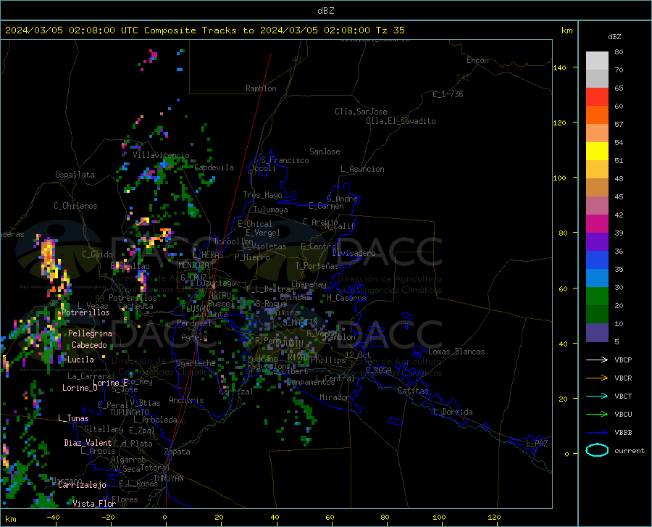This screenshot has width=652, height=527.
Task: Click the 'VBCR' legend label
Action: 623,378
